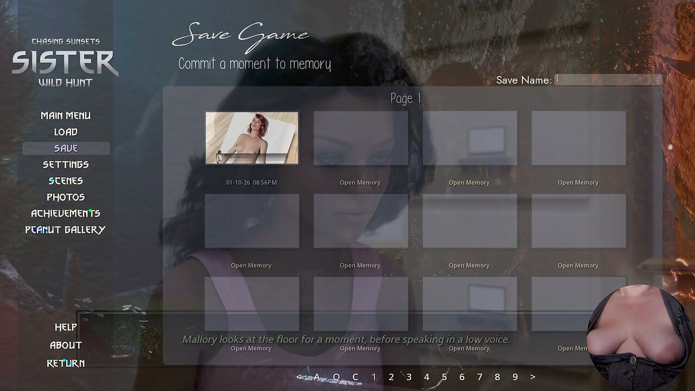The width and height of the screenshot is (695, 391).
Task: Switch to save page 2
Action: tap(391, 377)
